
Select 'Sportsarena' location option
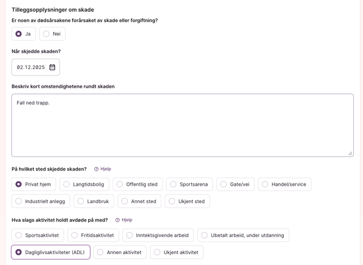[173, 185]
